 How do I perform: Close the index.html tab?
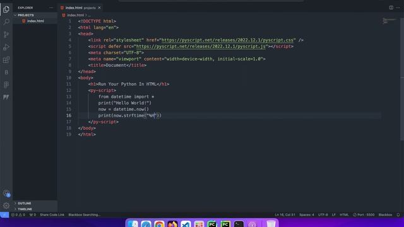pyautogui.click(x=99, y=8)
